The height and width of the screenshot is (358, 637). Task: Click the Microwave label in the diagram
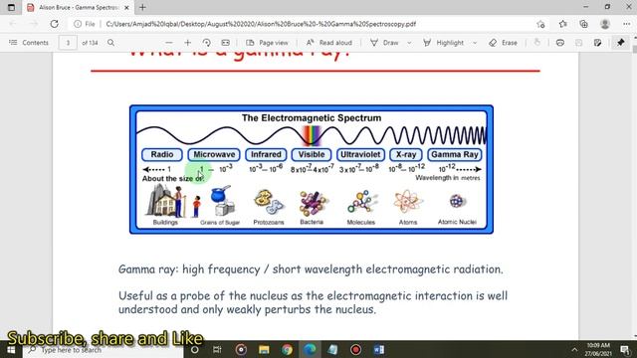214,155
